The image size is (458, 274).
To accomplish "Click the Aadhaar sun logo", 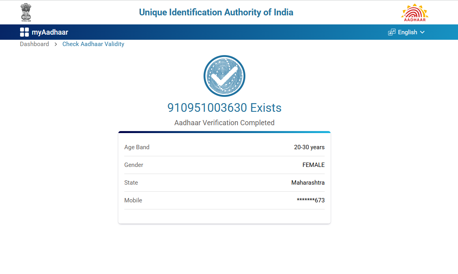I will [415, 12].
